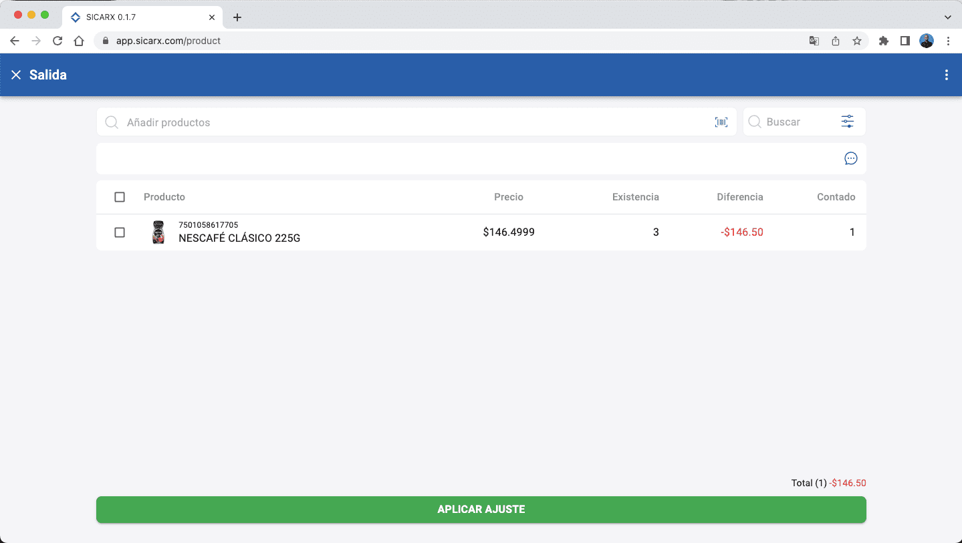Check the NESCAFÉ CLÁSICO row checkbox

tap(120, 232)
